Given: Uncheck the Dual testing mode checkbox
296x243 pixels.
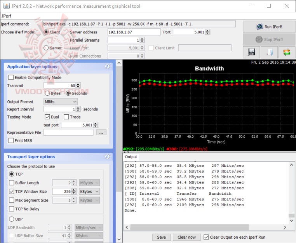Looking at the screenshot, I should pos(47,117).
